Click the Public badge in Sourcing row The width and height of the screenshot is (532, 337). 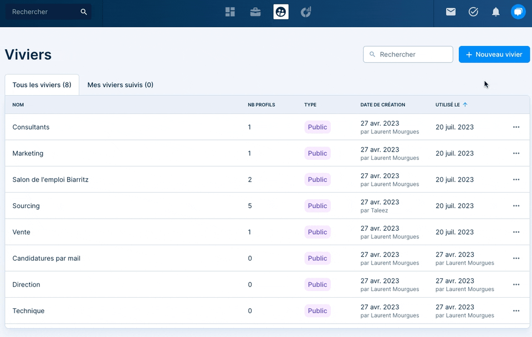[317, 206]
